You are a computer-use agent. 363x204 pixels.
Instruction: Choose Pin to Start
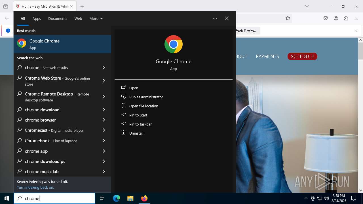tap(138, 115)
